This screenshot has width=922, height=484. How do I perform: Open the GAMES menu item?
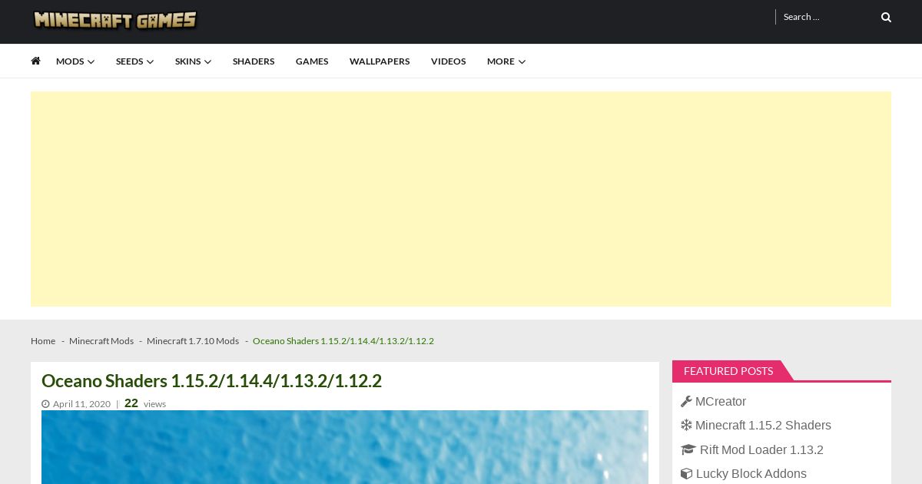pyautogui.click(x=312, y=61)
